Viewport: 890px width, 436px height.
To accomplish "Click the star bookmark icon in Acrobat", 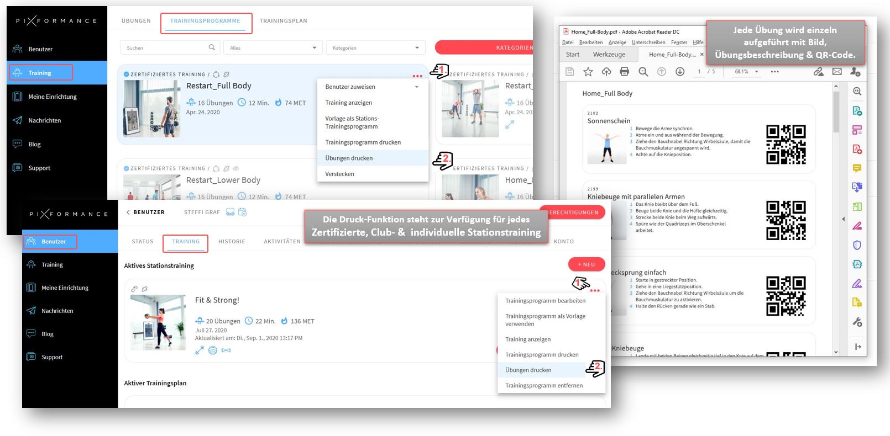I will click(x=588, y=72).
